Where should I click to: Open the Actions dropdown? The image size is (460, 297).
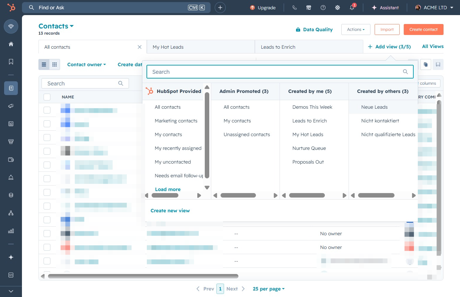[356, 29]
